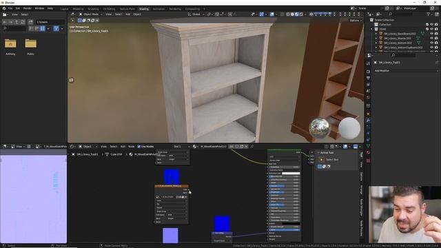
Task: Expand SM_Library_BackBoard in the outliner
Action: (x=376, y=34)
